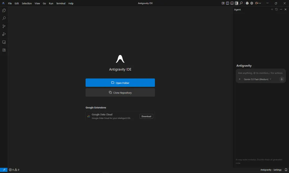289x173 pixels.
Task: Open the Remote Explorer view
Action: tap(4, 42)
